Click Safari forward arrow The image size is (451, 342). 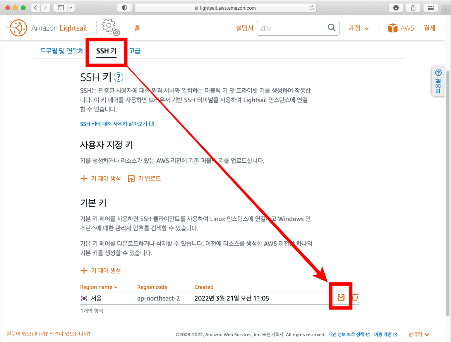click(x=45, y=8)
